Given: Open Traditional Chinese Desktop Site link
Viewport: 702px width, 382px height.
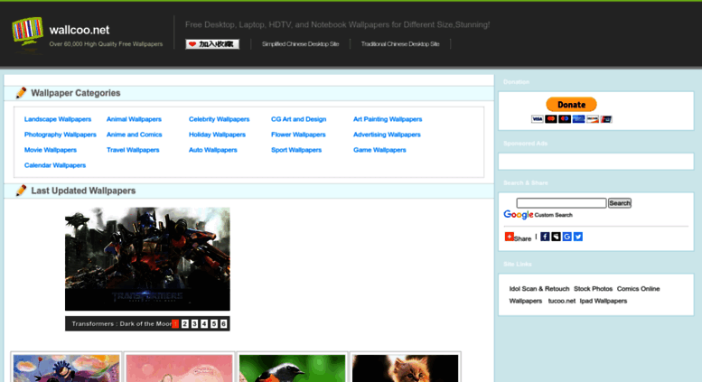Looking at the screenshot, I should click(x=400, y=44).
